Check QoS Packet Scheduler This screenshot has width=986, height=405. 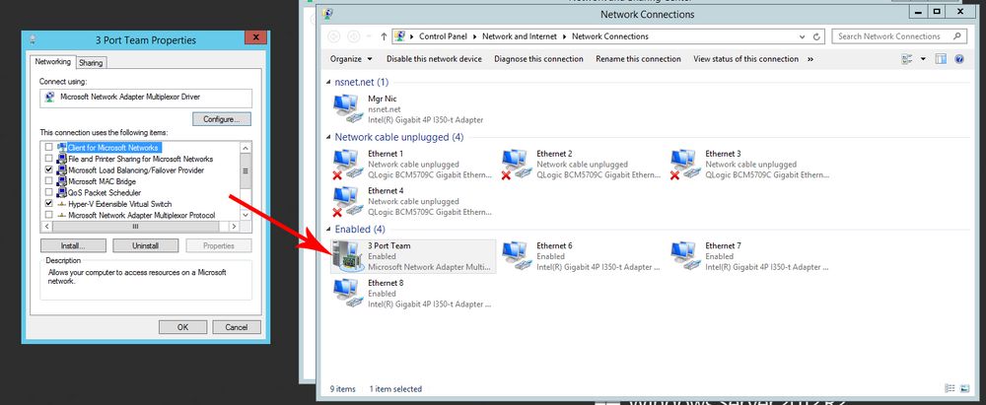coord(49,192)
